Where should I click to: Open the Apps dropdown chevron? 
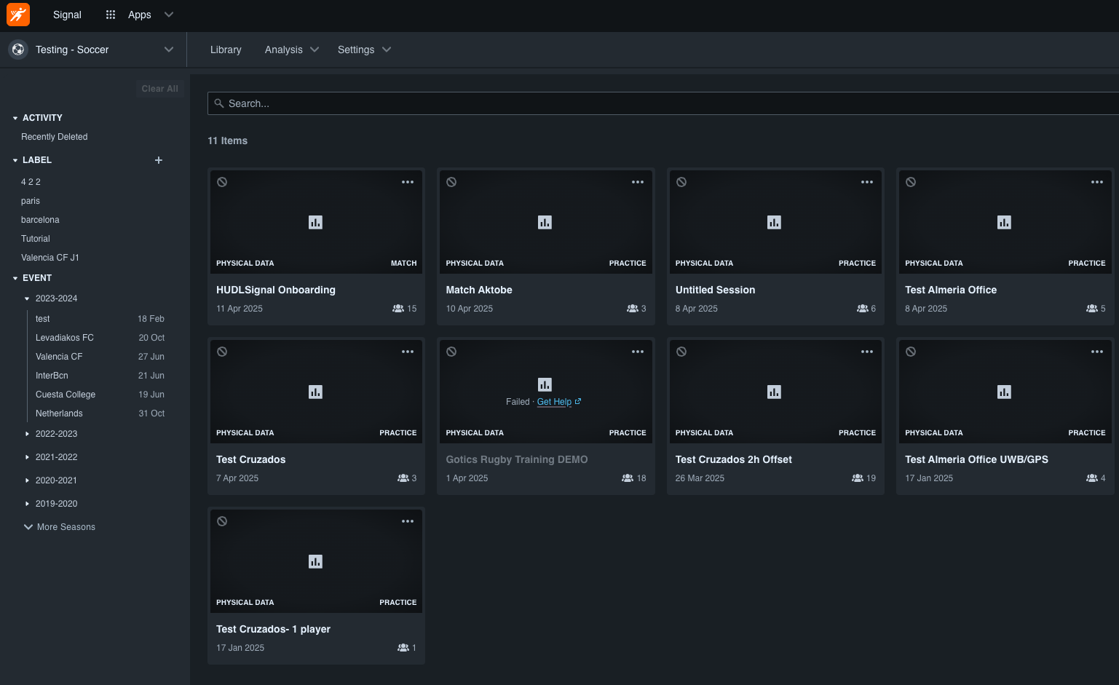click(x=169, y=15)
